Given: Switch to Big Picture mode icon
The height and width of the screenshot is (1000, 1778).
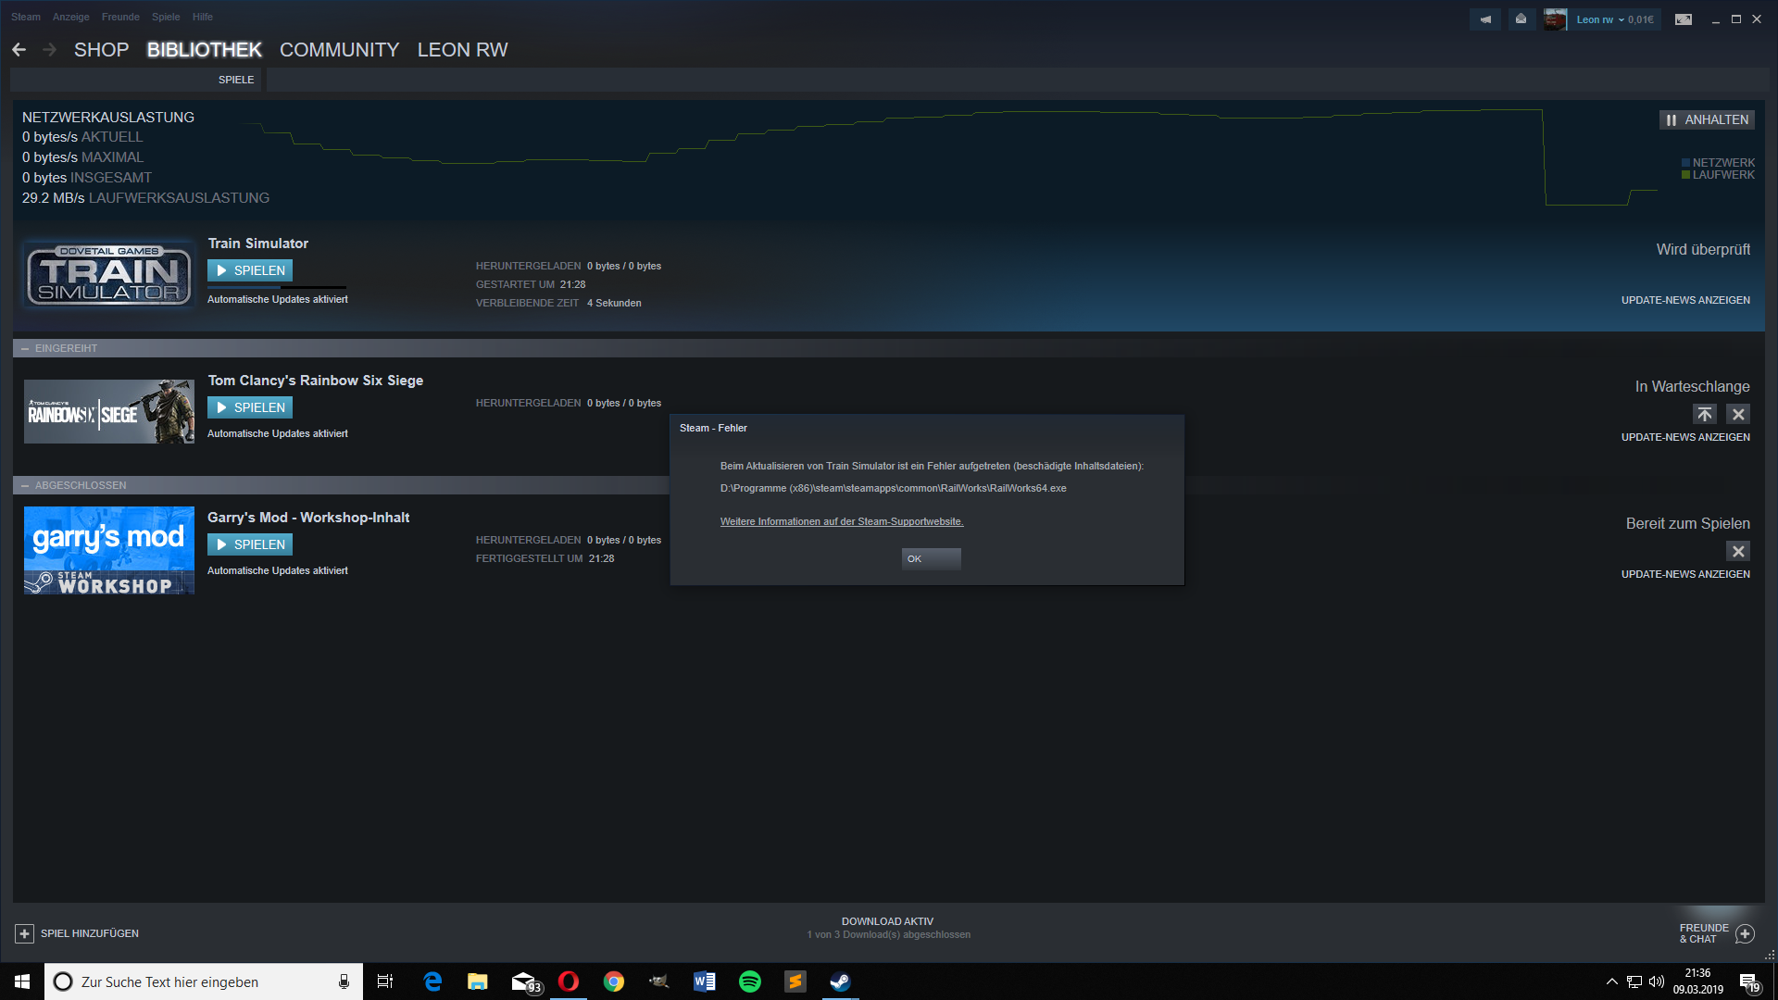Looking at the screenshot, I should click(x=1684, y=19).
